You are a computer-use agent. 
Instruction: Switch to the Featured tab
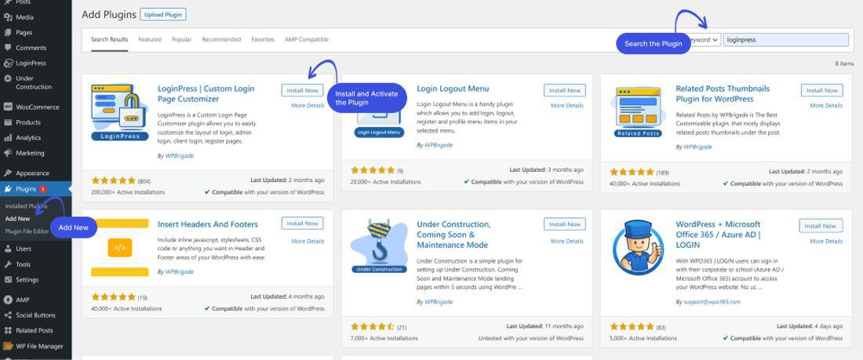[x=150, y=40]
